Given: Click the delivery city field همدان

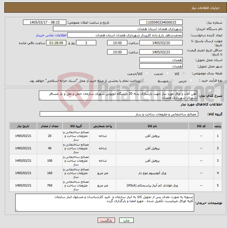Looking at the screenshot, I should coord(161,66).
